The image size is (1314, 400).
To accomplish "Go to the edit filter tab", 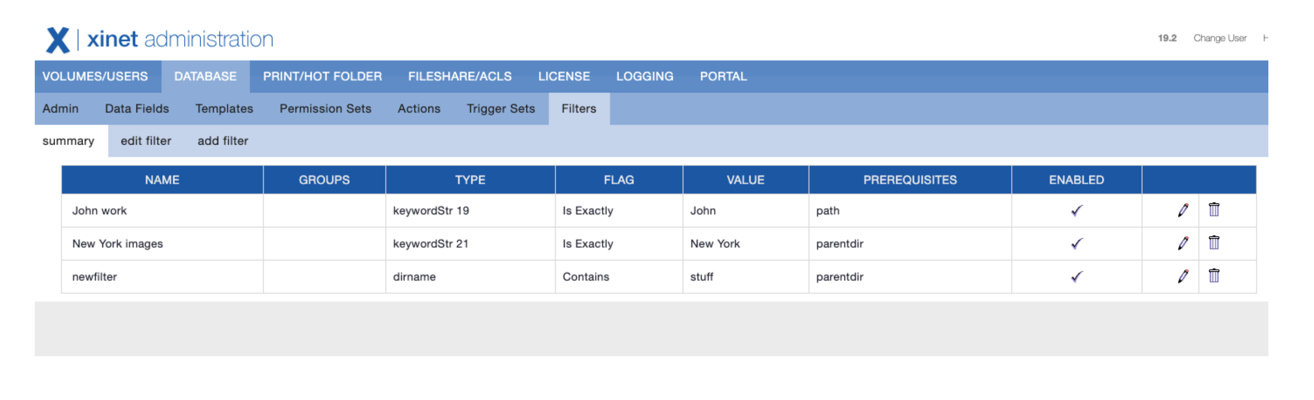I will pyautogui.click(x=146, y=141).
